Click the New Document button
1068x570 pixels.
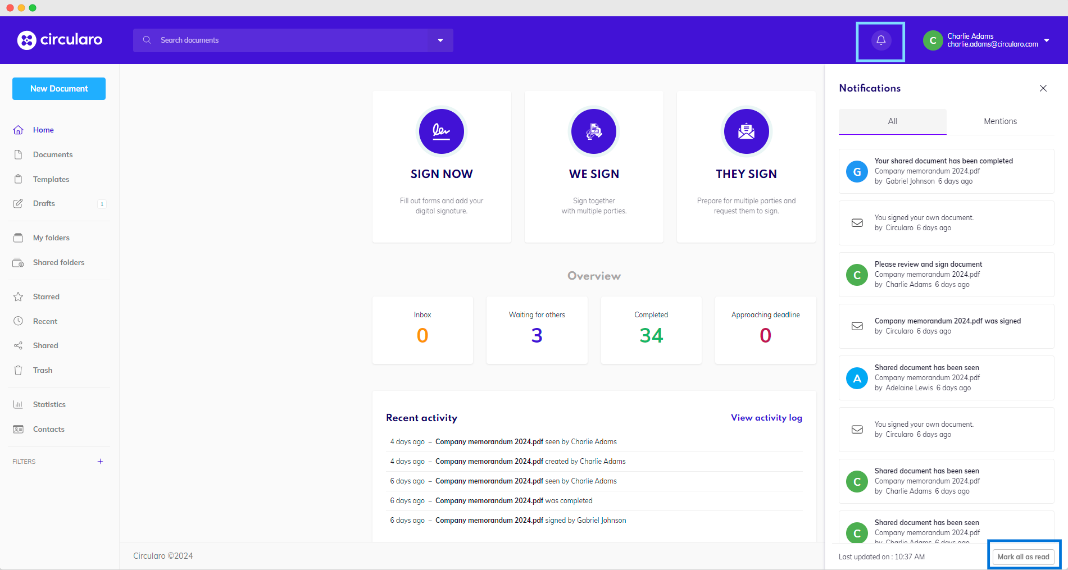[x=59, y=89]
